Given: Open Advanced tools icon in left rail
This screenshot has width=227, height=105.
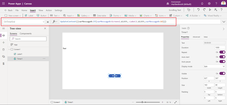Looking at the screenshot, I should (4, 64).
